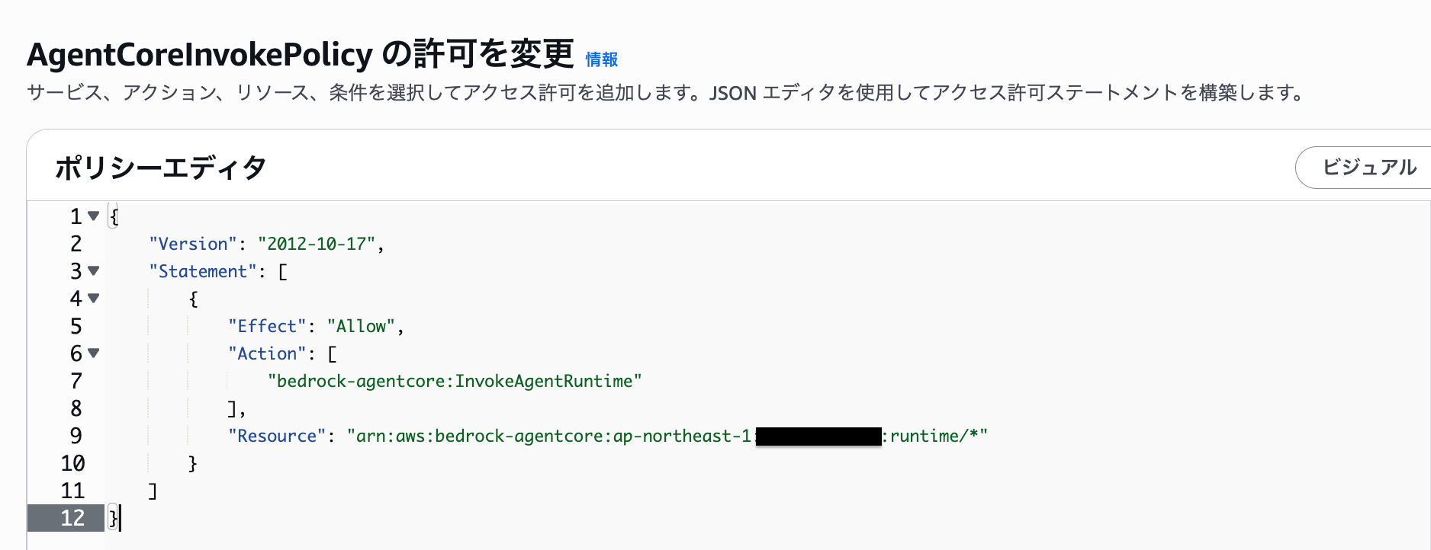Image resolution: width=1431 pixels, height=550 pixels.
Task: Select line number 7 in the gutter
Action: 76,381
